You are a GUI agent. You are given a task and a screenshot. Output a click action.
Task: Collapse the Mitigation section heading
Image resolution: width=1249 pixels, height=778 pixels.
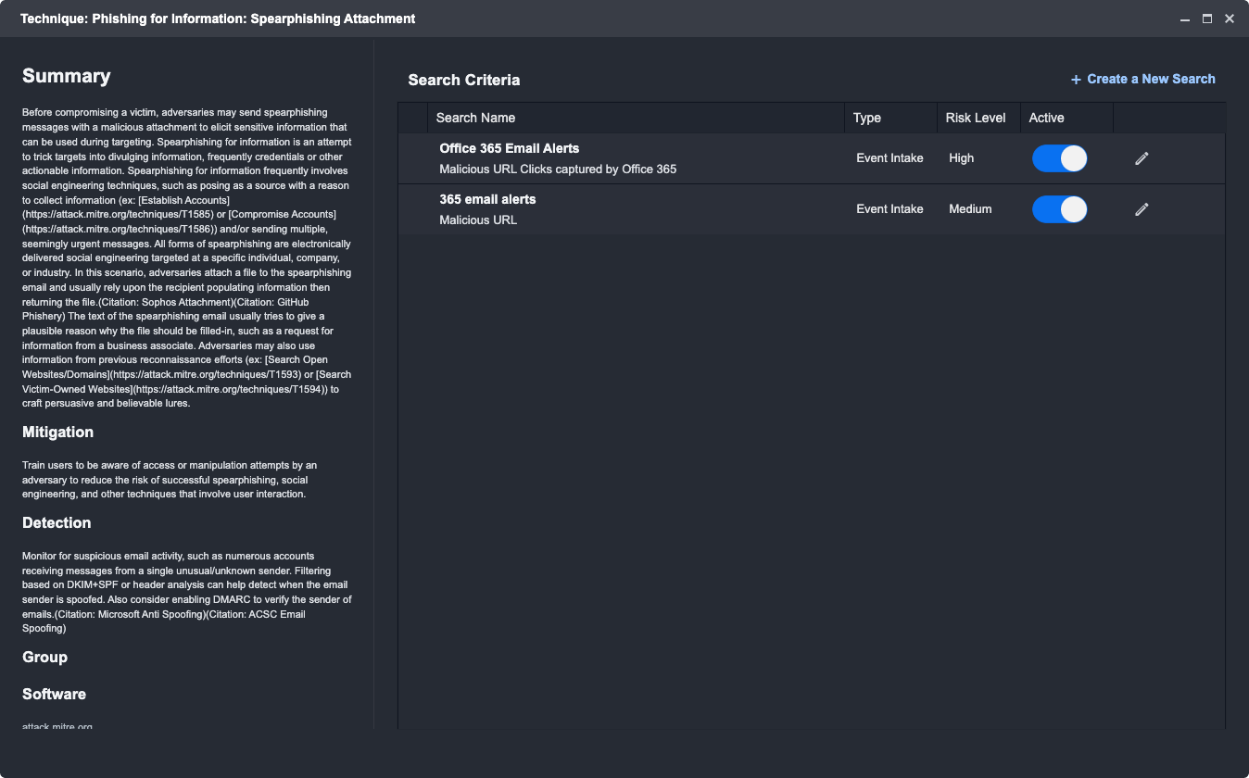click(57, 432)
